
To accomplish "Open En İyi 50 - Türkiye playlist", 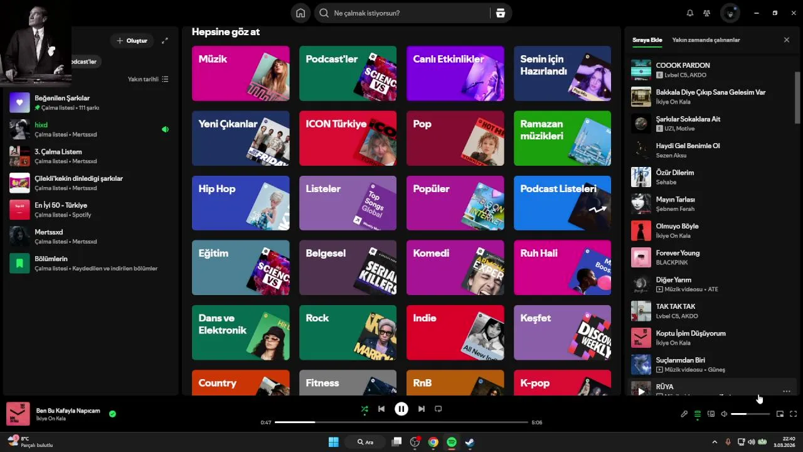I will click(89, 210).
